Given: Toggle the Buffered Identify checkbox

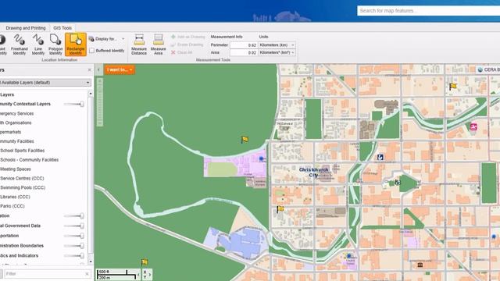Looking at the screenshot, I should point(92,51).
